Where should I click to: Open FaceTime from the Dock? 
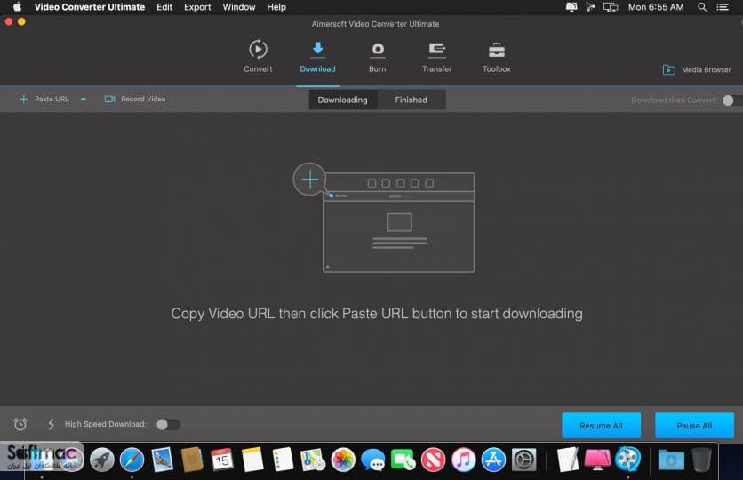tap(403, 460)
